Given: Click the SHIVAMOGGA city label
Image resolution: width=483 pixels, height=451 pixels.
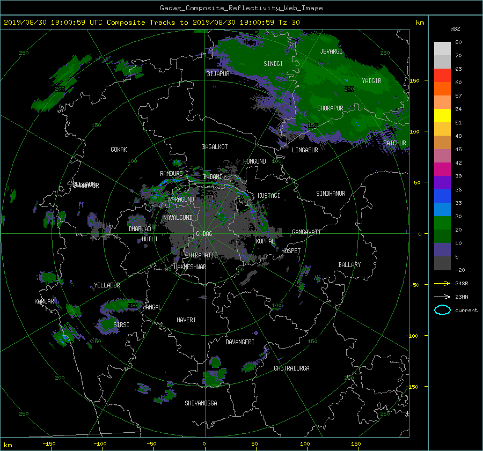Looking at the screenshot, I should click(x=201, y=403).
